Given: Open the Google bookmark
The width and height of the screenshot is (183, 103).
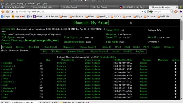Looking at the screenshot, I should [6, 17].
